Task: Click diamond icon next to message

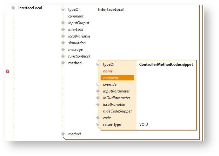Action: (x=63, y=50)
